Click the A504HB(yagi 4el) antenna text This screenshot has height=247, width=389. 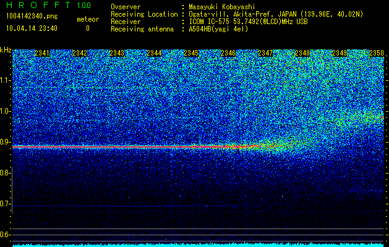218,29
